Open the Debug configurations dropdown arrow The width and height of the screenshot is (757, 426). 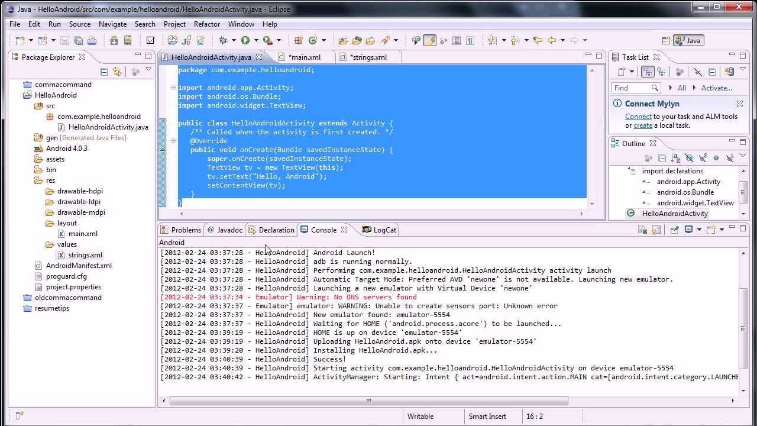point(233,40)
